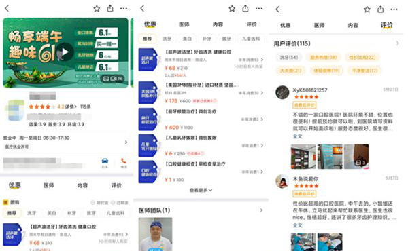
Task: Select the 医师 tab on the second screen
Action: tap(184, 24)
